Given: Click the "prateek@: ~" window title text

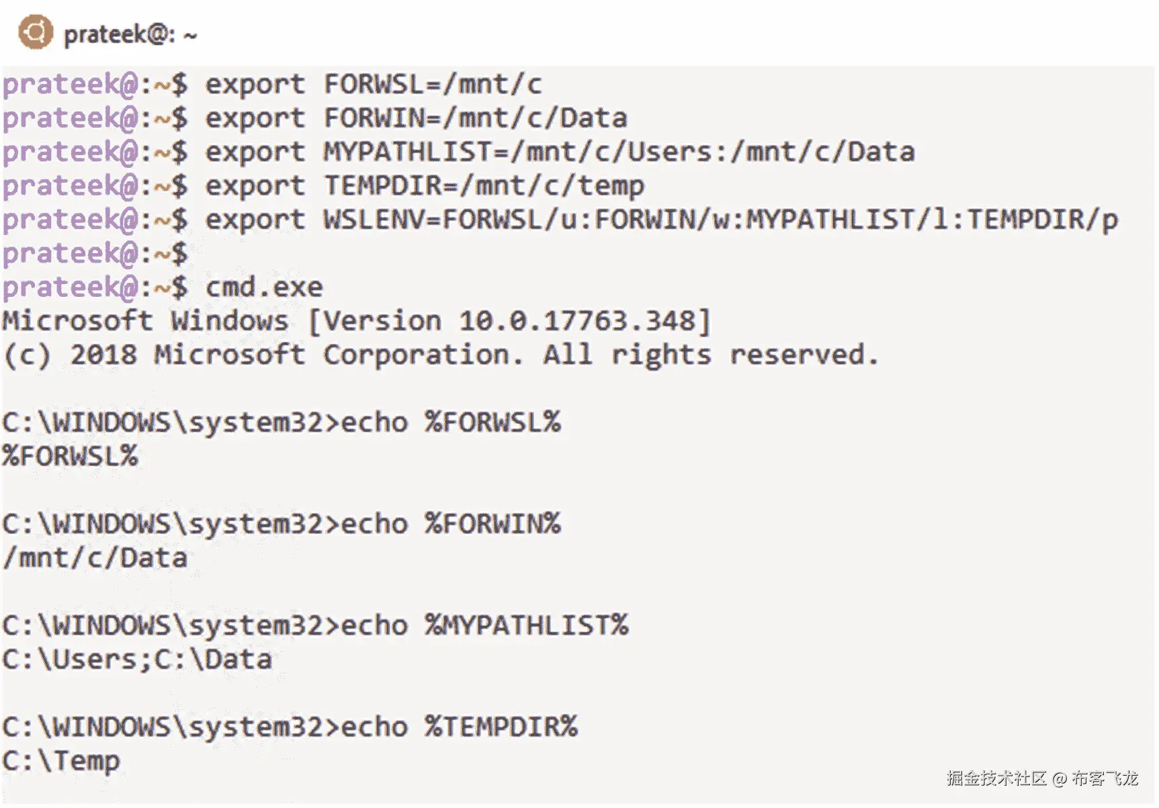Looking at the screenshot, I should [130, 34].
